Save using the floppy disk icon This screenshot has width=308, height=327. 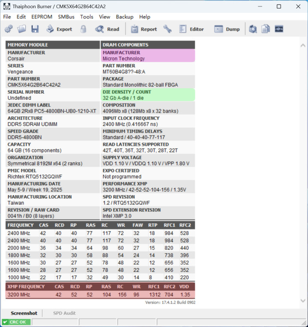click(x=35, y=29)
